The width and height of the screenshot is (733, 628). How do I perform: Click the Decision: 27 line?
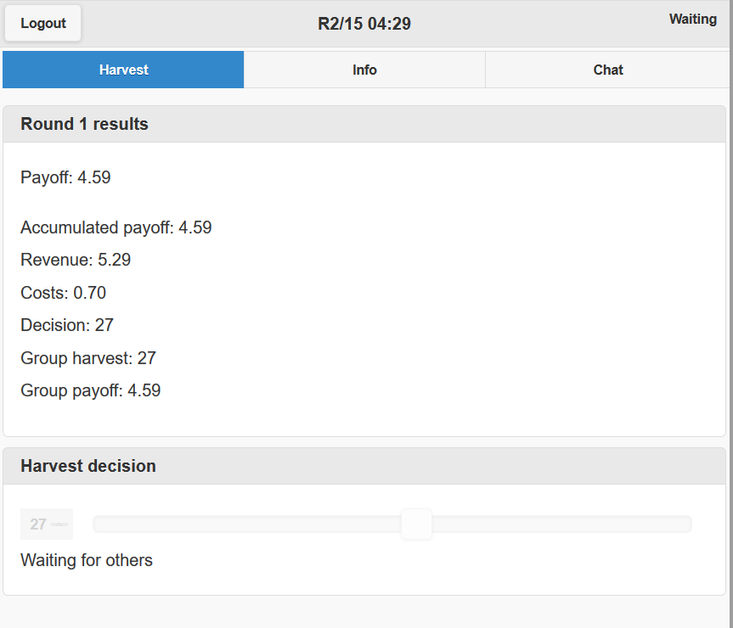click(x=67, y=325)
